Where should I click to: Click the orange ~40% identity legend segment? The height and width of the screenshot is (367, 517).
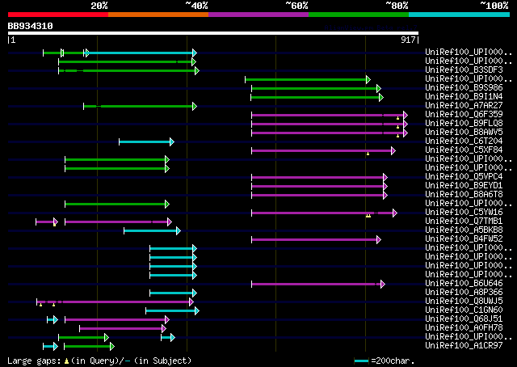[158, 15]
